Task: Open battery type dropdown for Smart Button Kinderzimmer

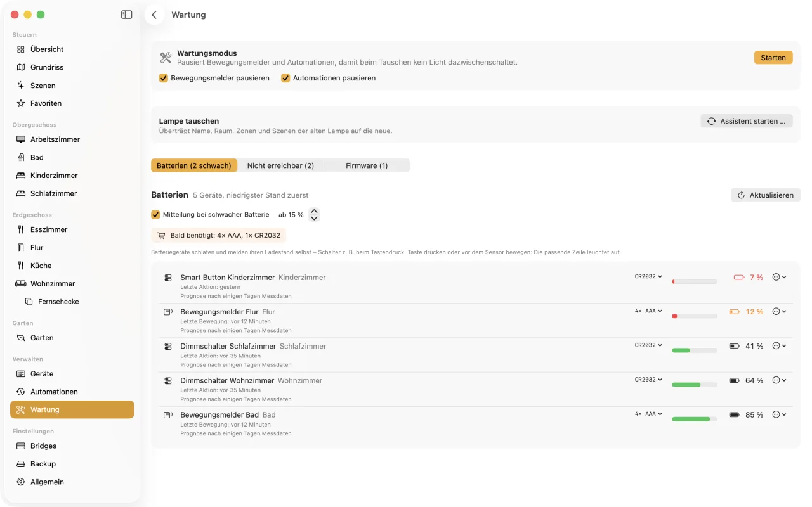Action: pyautogui.click(x=648, y=276)
